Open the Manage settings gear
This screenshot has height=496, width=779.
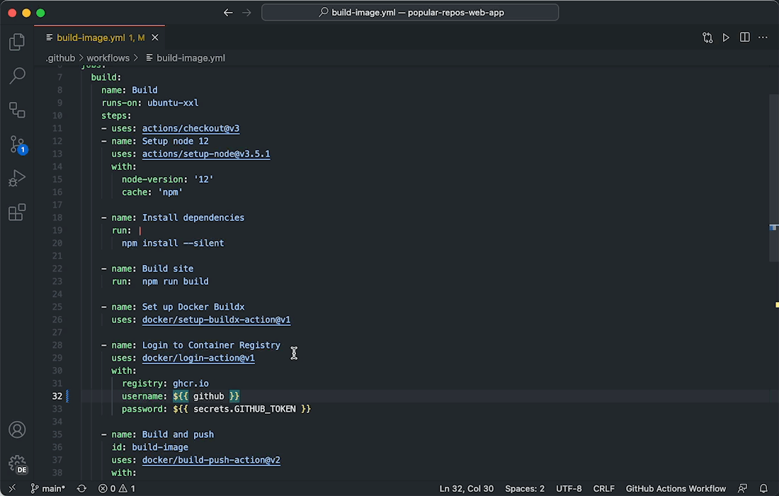16,463
